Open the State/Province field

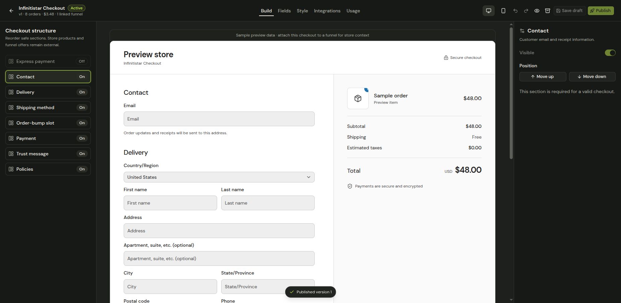point(268,287)
